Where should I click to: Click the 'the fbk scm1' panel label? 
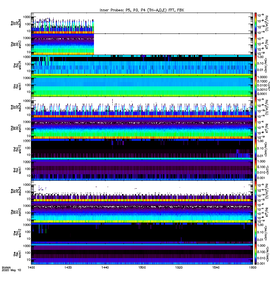17,254
